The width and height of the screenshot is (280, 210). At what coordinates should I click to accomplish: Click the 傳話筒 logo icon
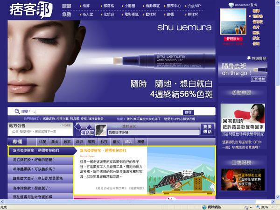(85, 130)
